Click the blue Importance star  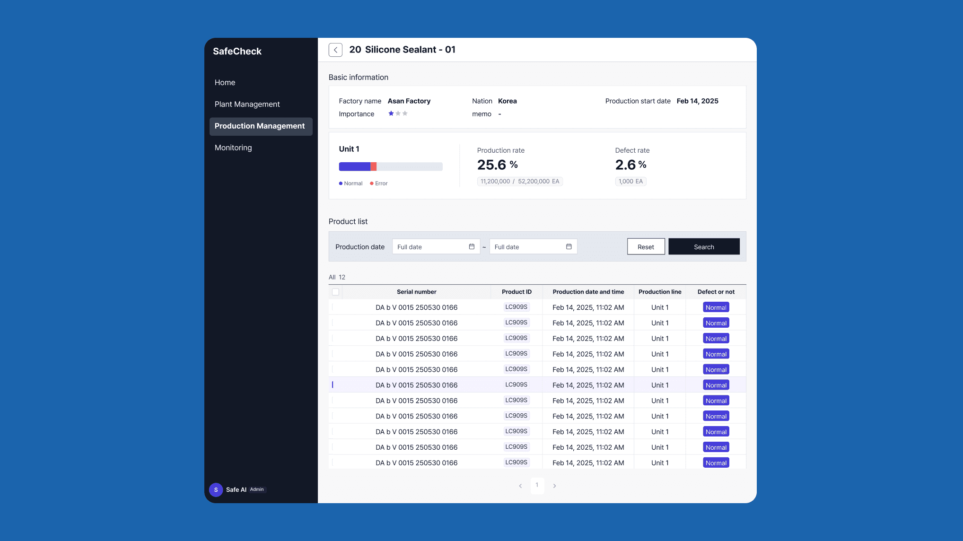(391, 113)
